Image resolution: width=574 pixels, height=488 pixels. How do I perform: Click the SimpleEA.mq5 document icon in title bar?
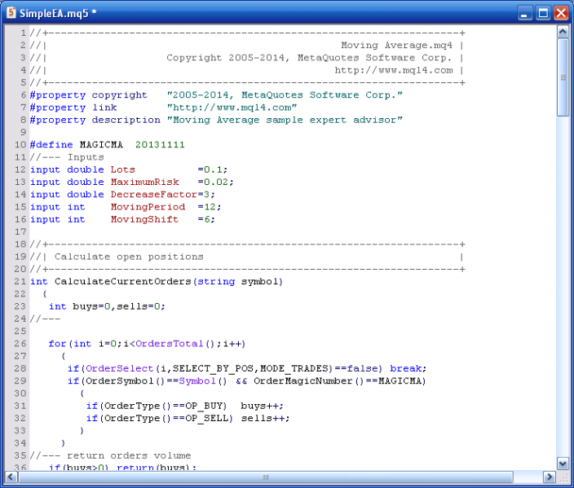[x=11, y=12]
